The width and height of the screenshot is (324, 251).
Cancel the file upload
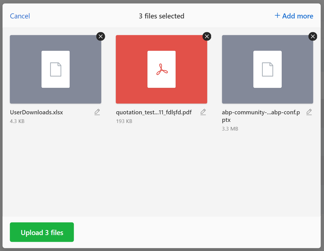point(20,16)
